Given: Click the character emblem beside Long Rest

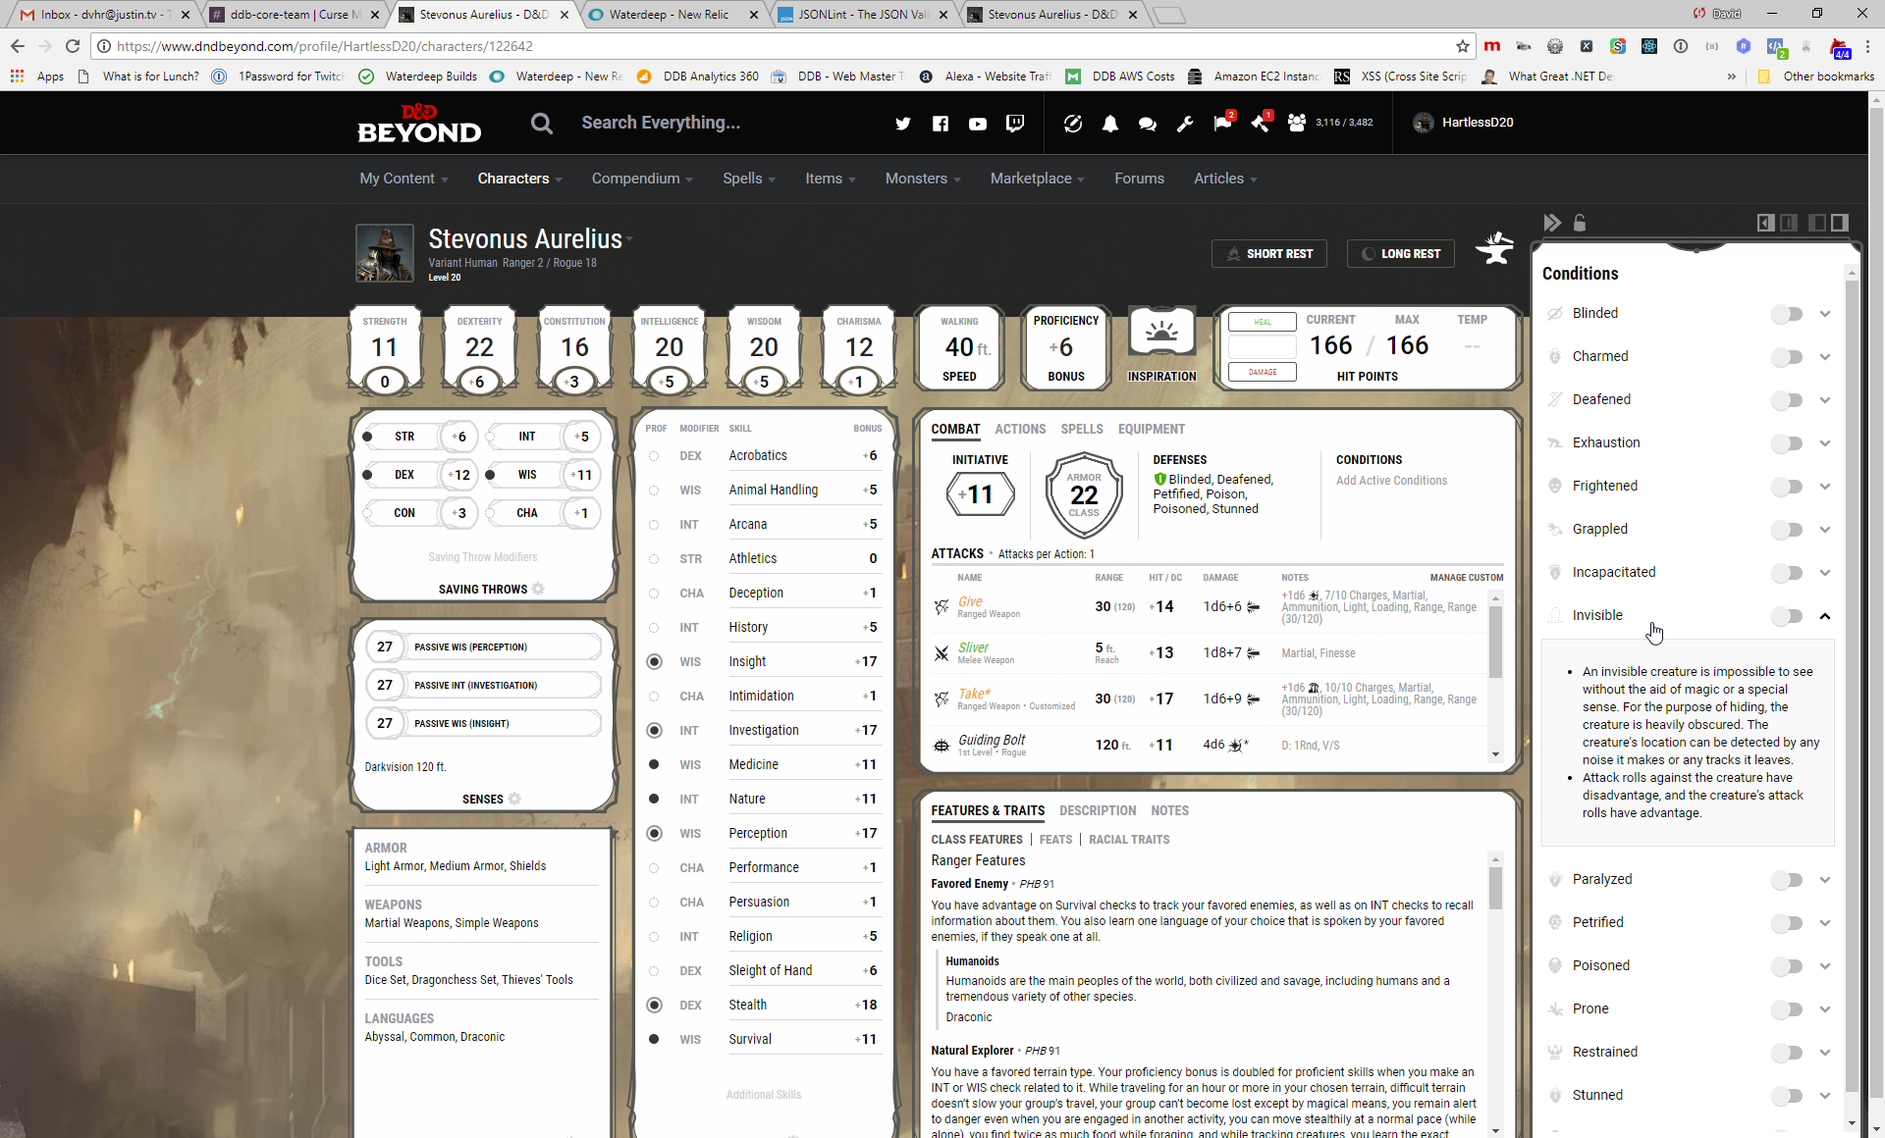Looking at the screenshot, I should (x=1494, y=249).
